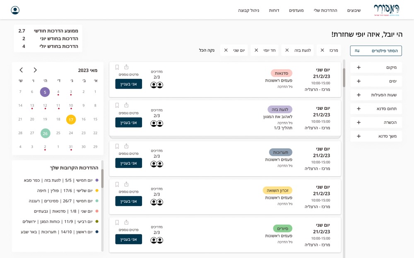Click the upcoming trainings list scrollbar
This screenshot has height=258, width=414.
(x=102, y=178)
